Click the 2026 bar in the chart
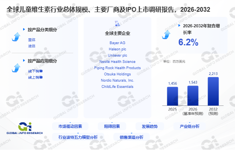This screenshot has height=150, width=235. coord(193,96)
